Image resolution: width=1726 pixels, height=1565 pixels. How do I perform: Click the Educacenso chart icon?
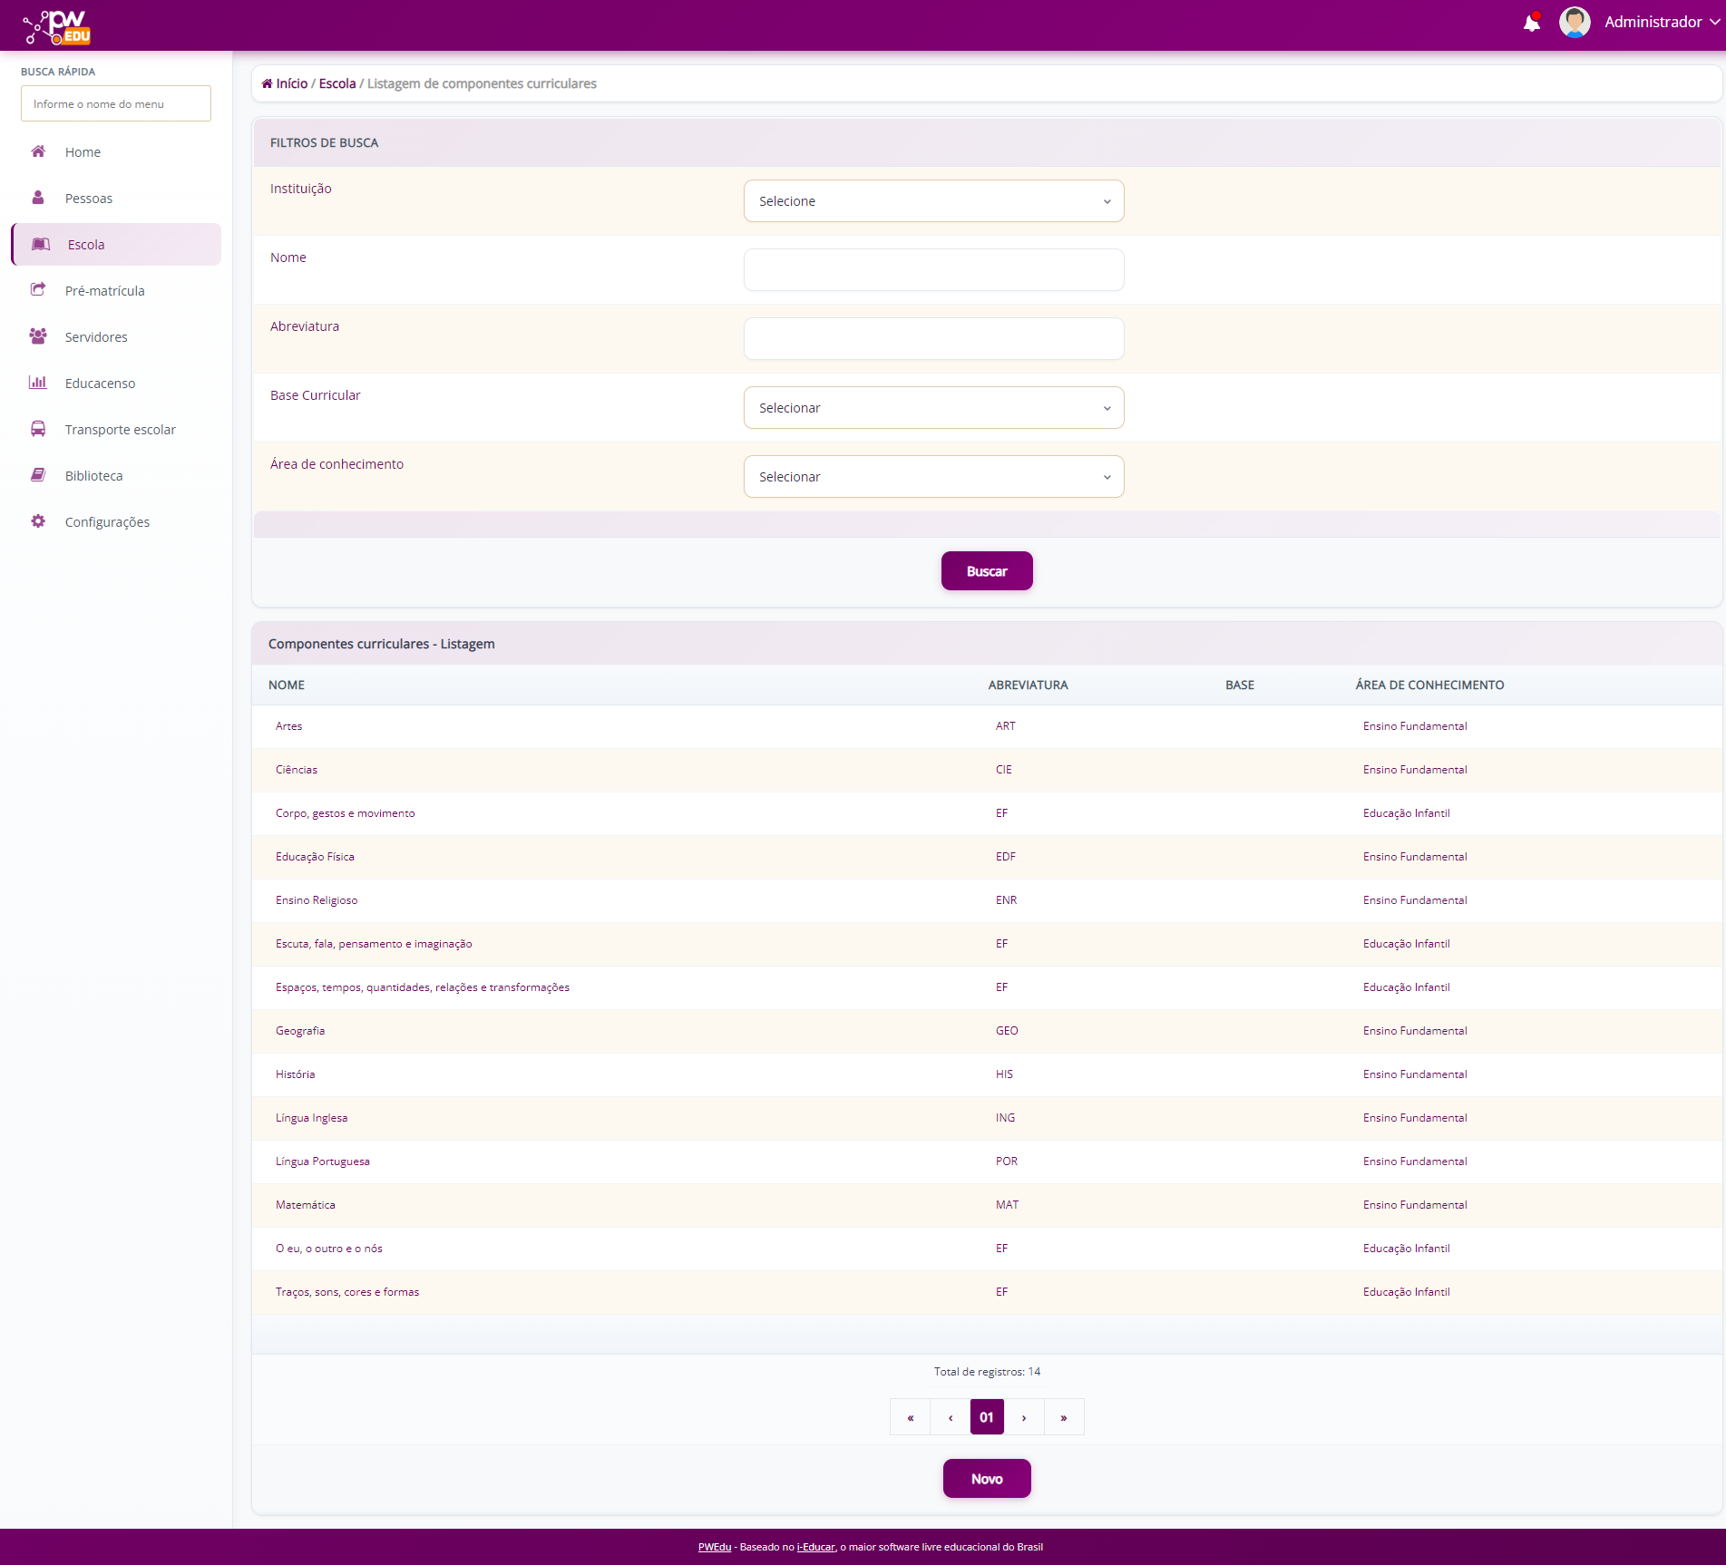(x=38, y=383)
